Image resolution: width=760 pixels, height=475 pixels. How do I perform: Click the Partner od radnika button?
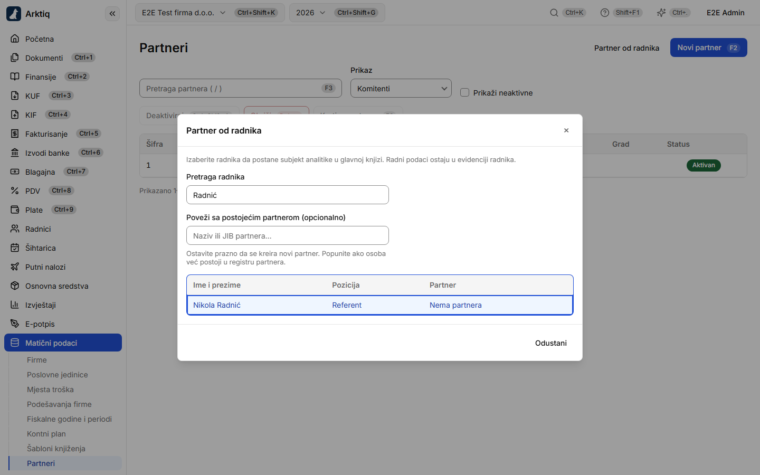[x=627, y=47]
